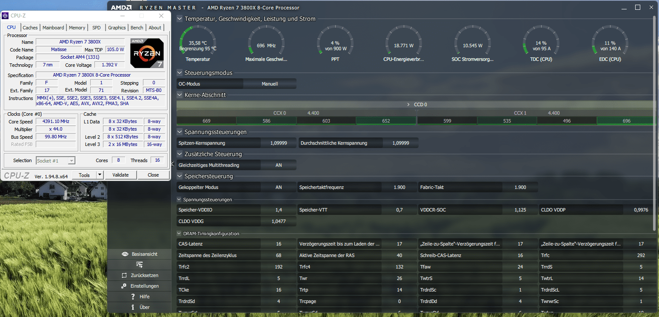The image size is (659, 317).
Task: Collapse the Temperatur, Geschwindigkeit, Leistung und Strom section
Action: click(x=179, y=19)
